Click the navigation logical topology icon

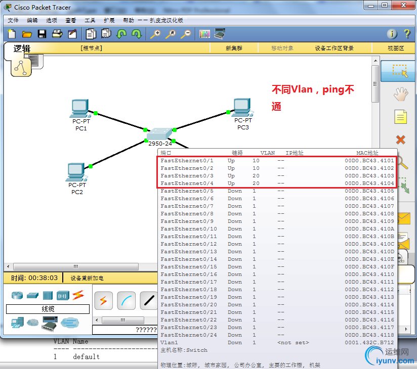[21, 67]
